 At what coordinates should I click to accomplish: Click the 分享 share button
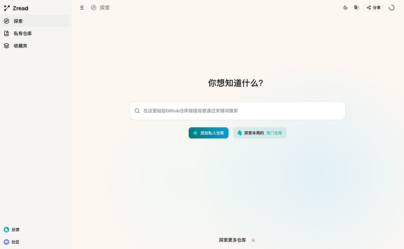[374, 8]
